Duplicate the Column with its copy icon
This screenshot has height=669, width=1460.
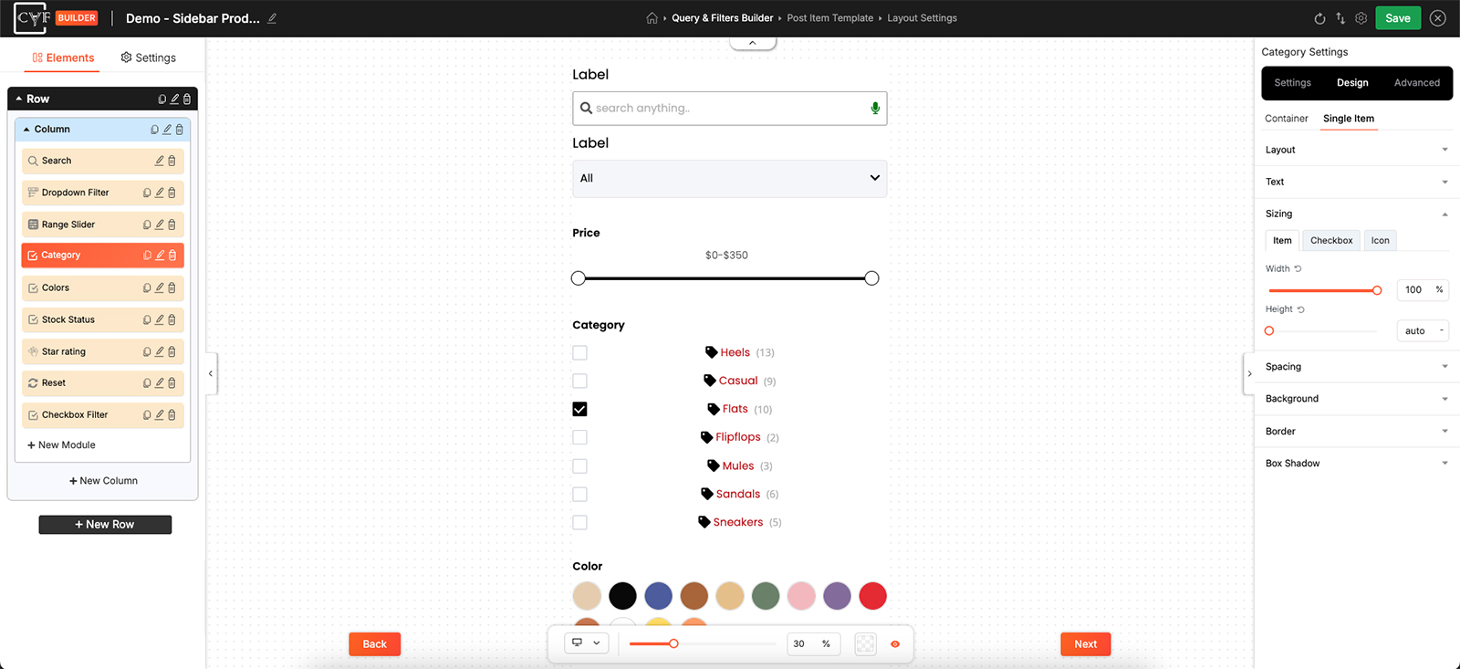coord(155,130)
